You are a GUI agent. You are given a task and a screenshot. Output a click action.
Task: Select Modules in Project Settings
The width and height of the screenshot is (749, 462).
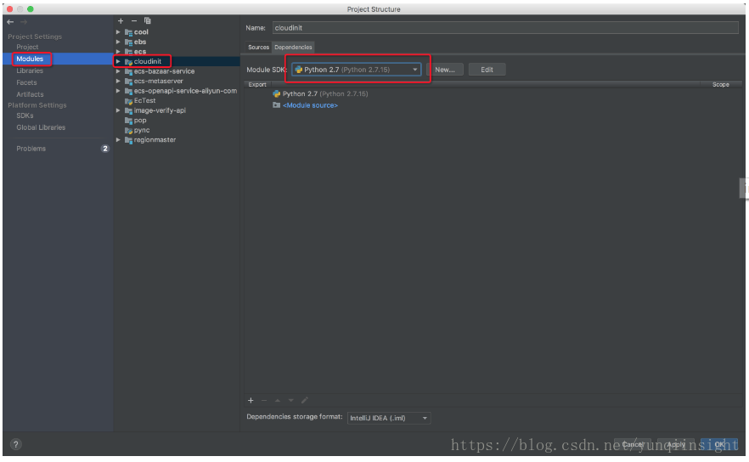point(30,59)
